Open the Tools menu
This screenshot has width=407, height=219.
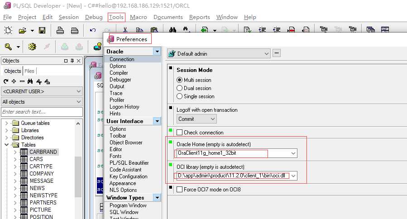tap(116, 17)
